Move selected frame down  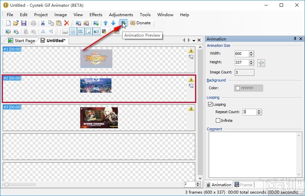coord(113,23)
